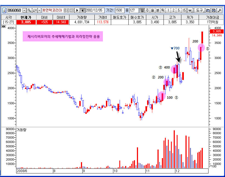Screen dimensions: 225x177
Task: Switch to weekly chart period 주
Action: (147, 10)
